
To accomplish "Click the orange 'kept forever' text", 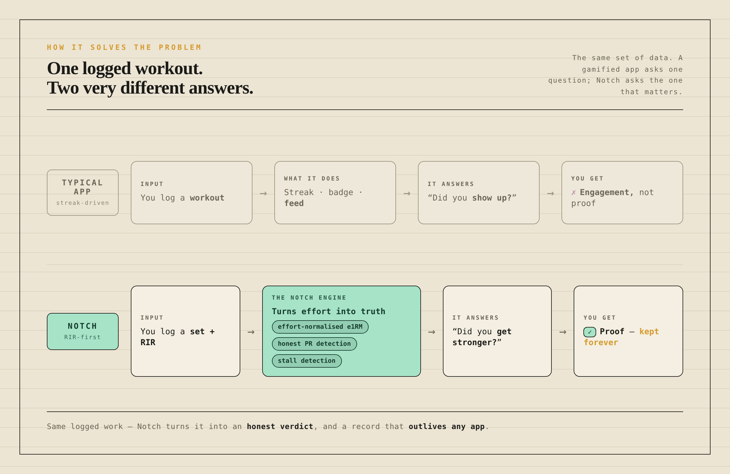I will point(621,337).
